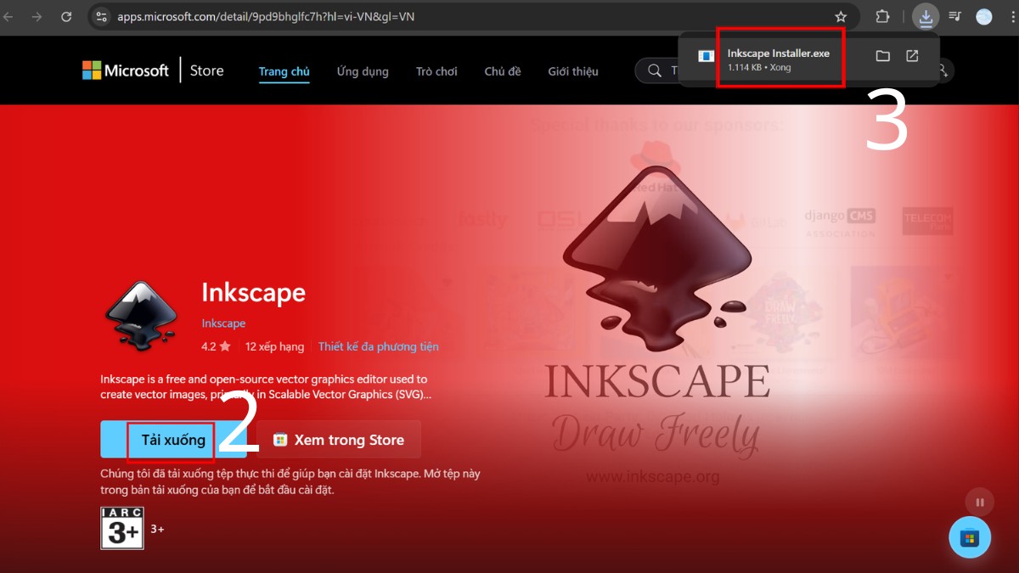Click the Downloads icon in the browser toolbar
The image size is (1019, 573).
926,16
